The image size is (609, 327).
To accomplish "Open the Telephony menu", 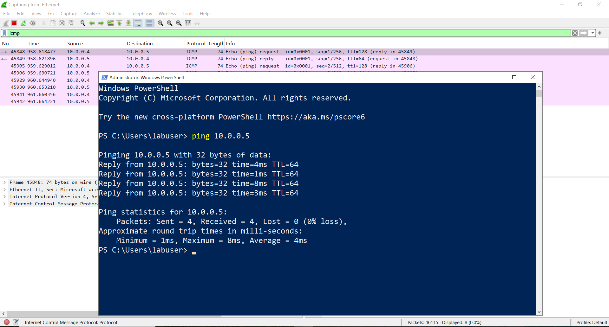I will tap(141, 14).
